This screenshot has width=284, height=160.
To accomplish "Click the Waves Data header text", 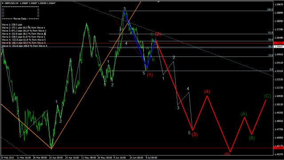I will tap(20, 19).
